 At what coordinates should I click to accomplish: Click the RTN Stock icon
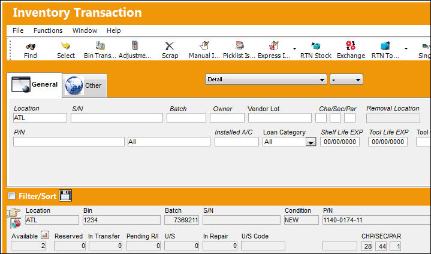point(316,46)
